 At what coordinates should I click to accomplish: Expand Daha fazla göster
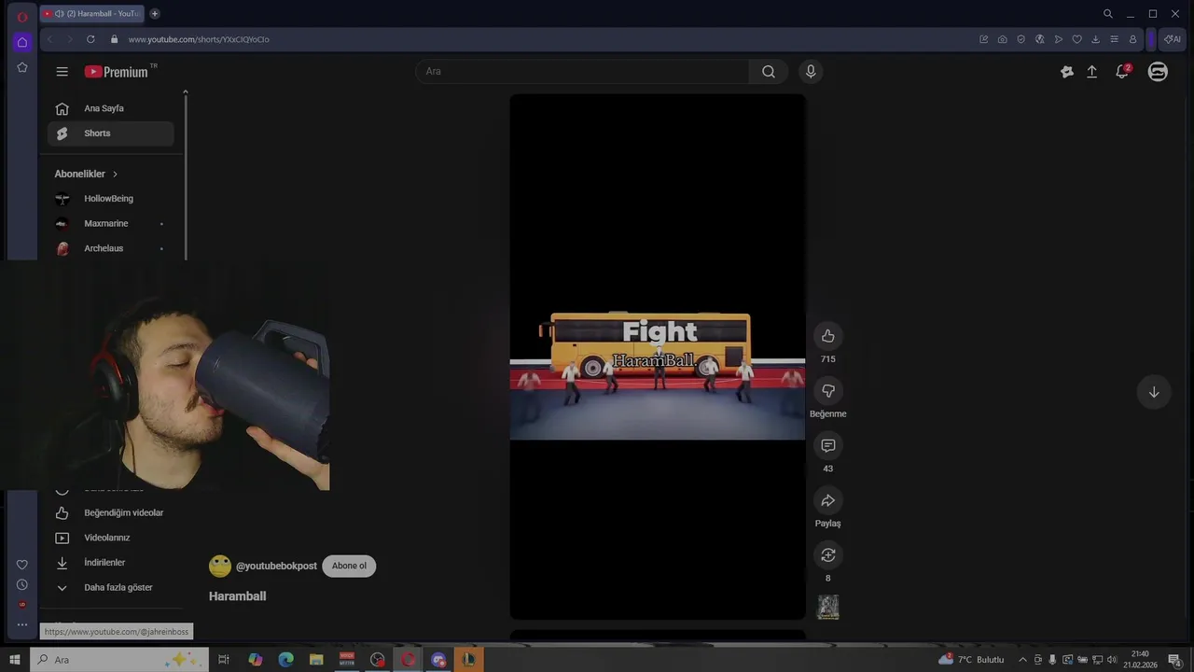[111, 588]
